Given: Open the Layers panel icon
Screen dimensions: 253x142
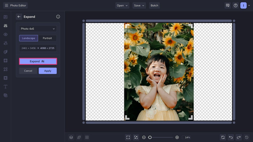Looking at the screenshot, I should click(x=71, y=137).
